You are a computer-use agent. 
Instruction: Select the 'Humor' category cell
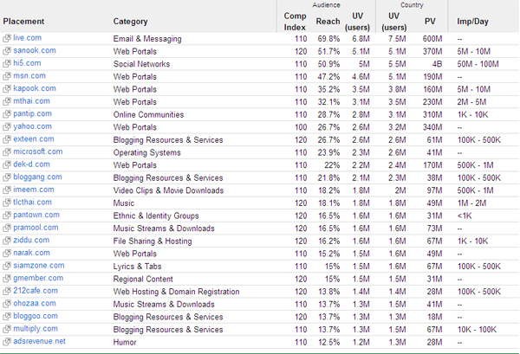(x=125, y=342)
